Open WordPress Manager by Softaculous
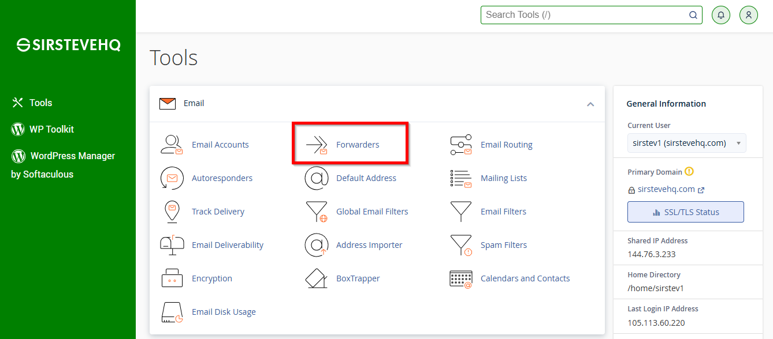 [63, 165]
